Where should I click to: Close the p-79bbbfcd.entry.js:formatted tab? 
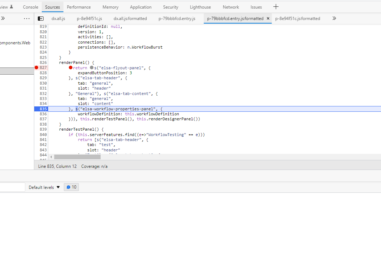[268, 18]
